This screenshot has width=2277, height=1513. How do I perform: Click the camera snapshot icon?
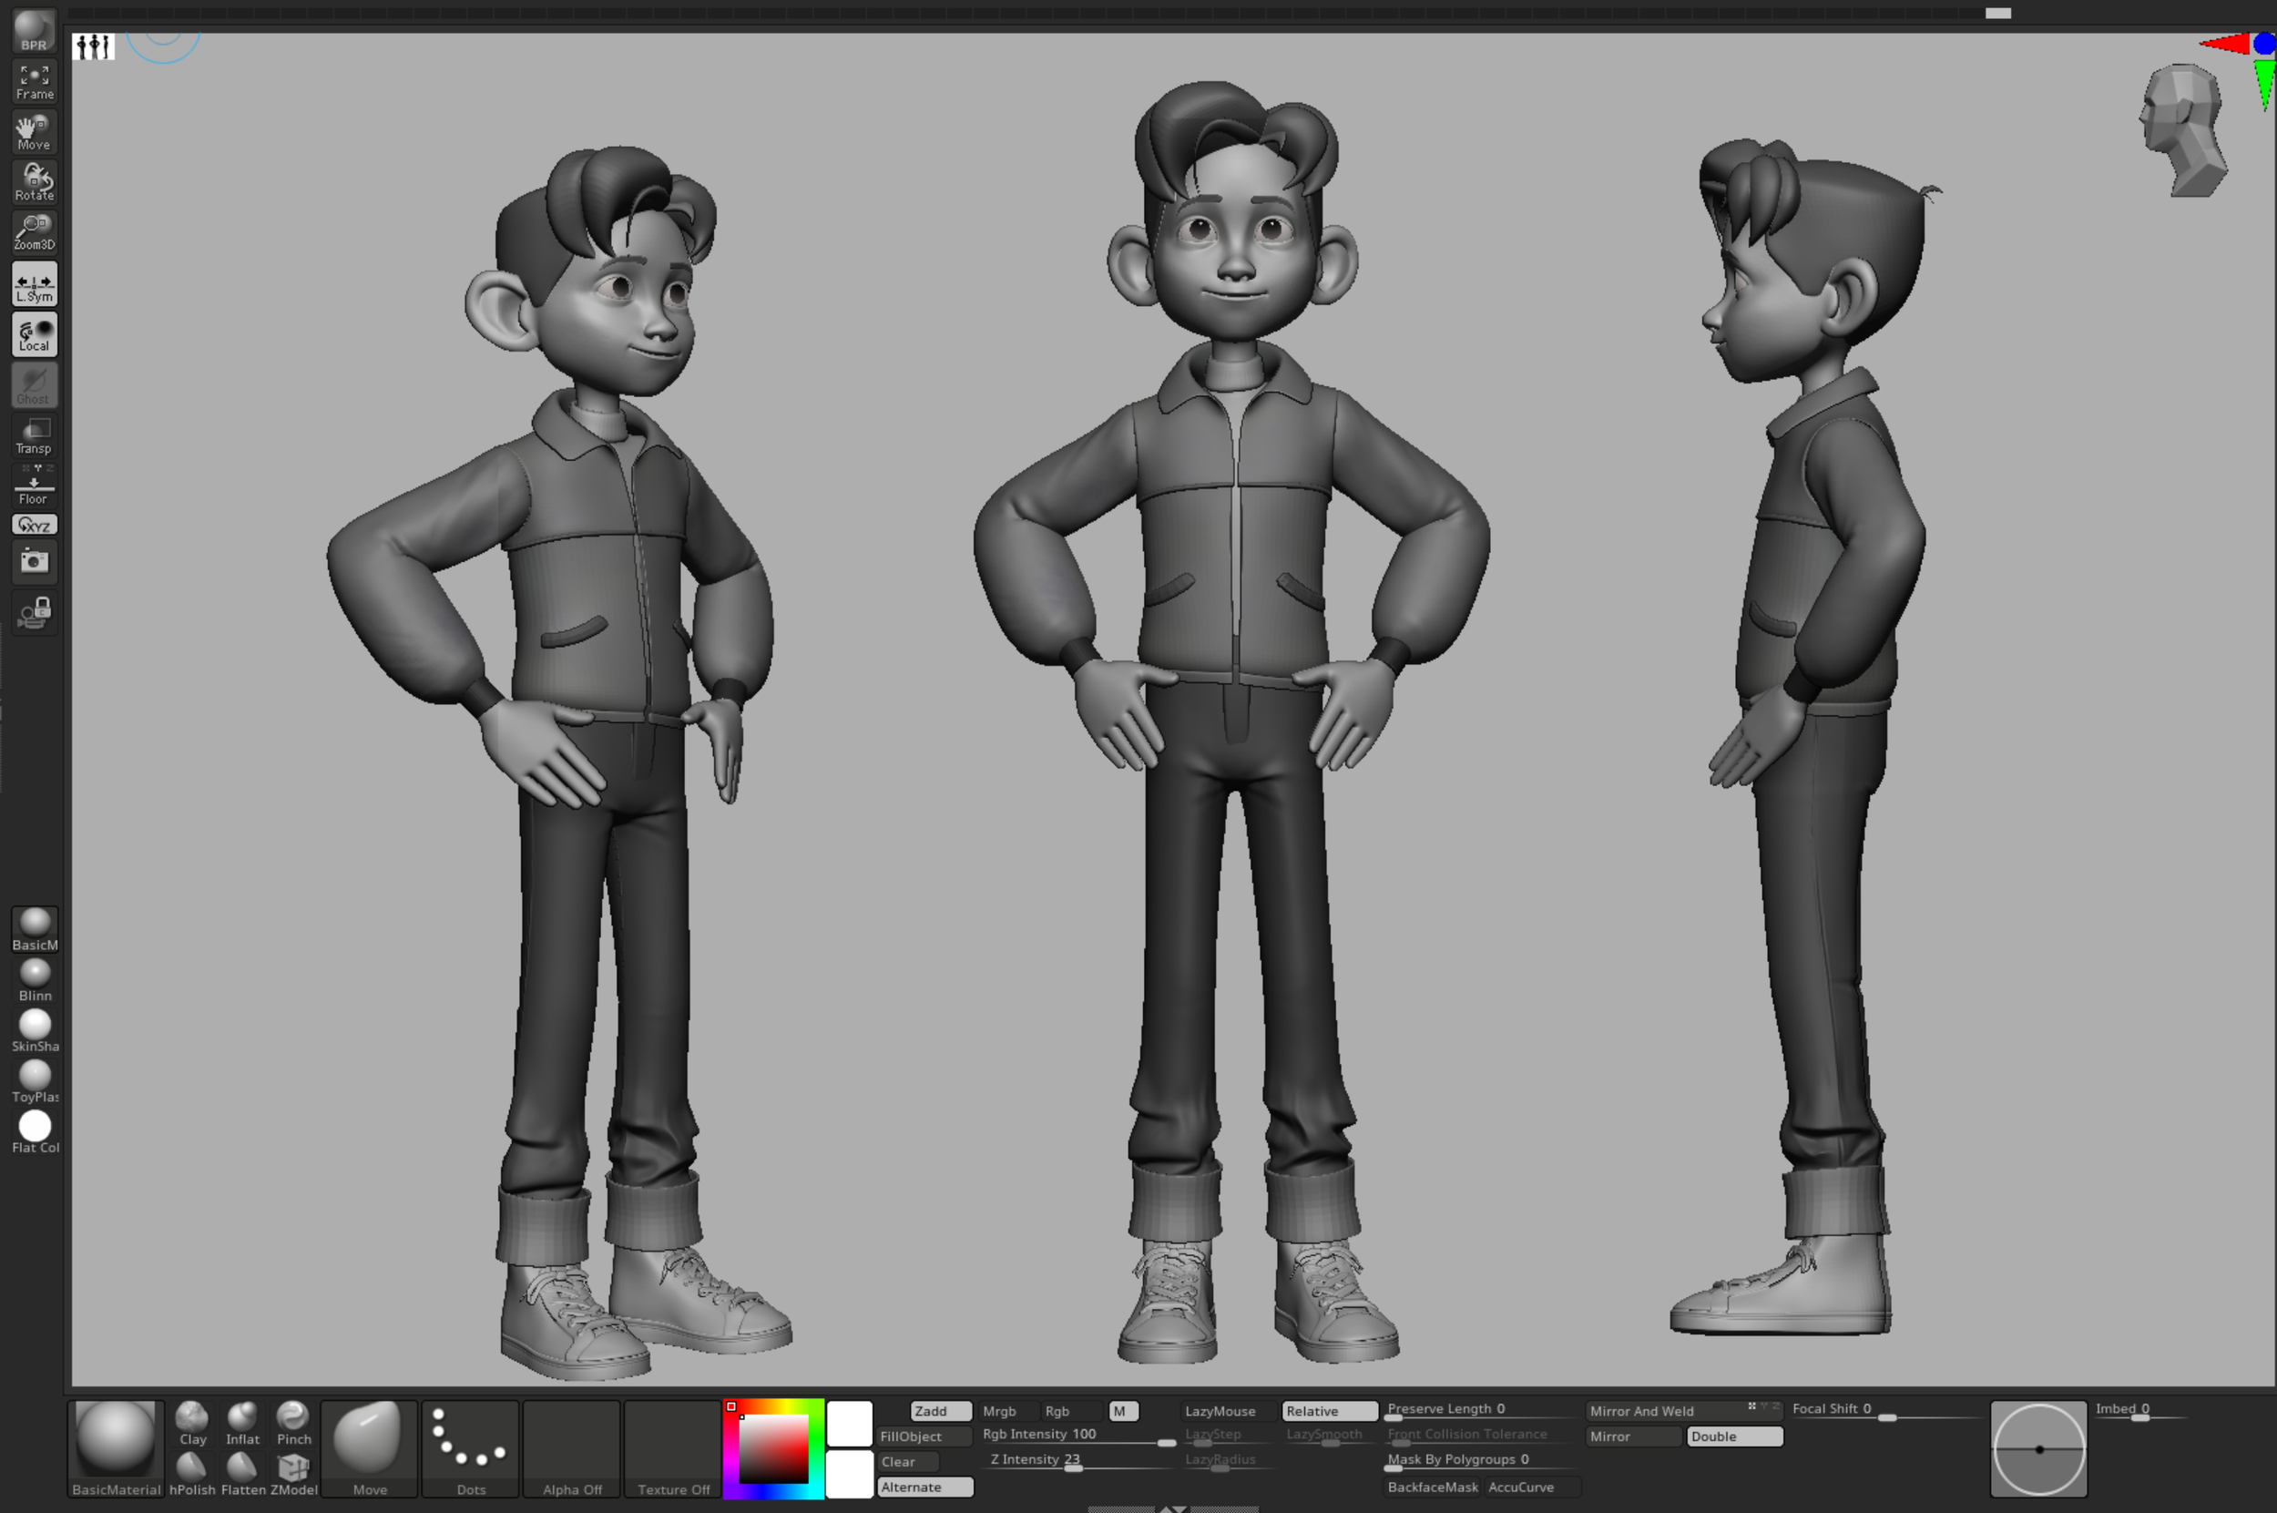(34, 562)
